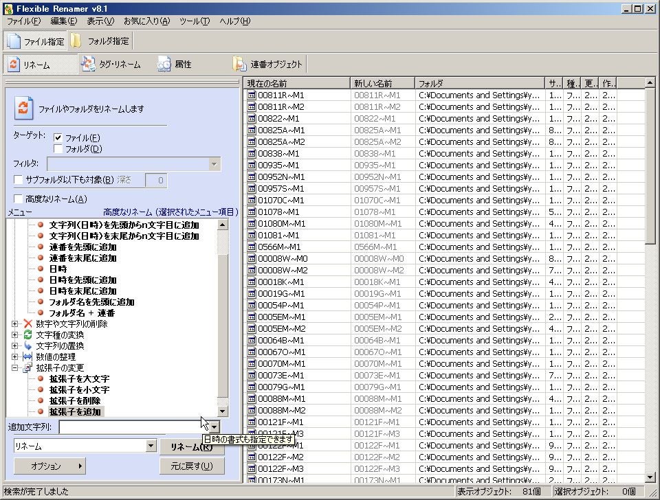Open the 属性 tab icon
660x500 pixels.
164,64
